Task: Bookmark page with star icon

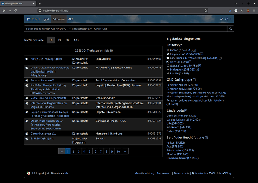Action: (x=206, y=10)
